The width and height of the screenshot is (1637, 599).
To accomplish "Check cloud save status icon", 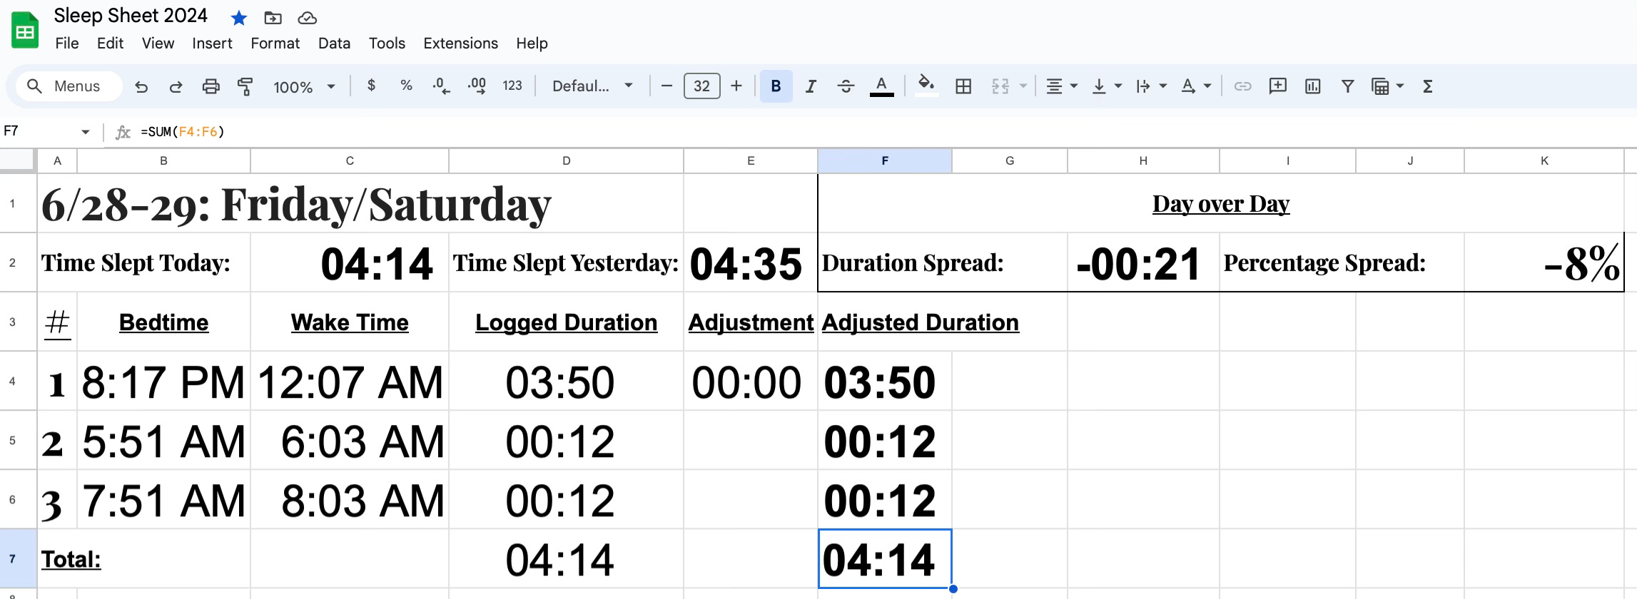I will coord(307,18).
